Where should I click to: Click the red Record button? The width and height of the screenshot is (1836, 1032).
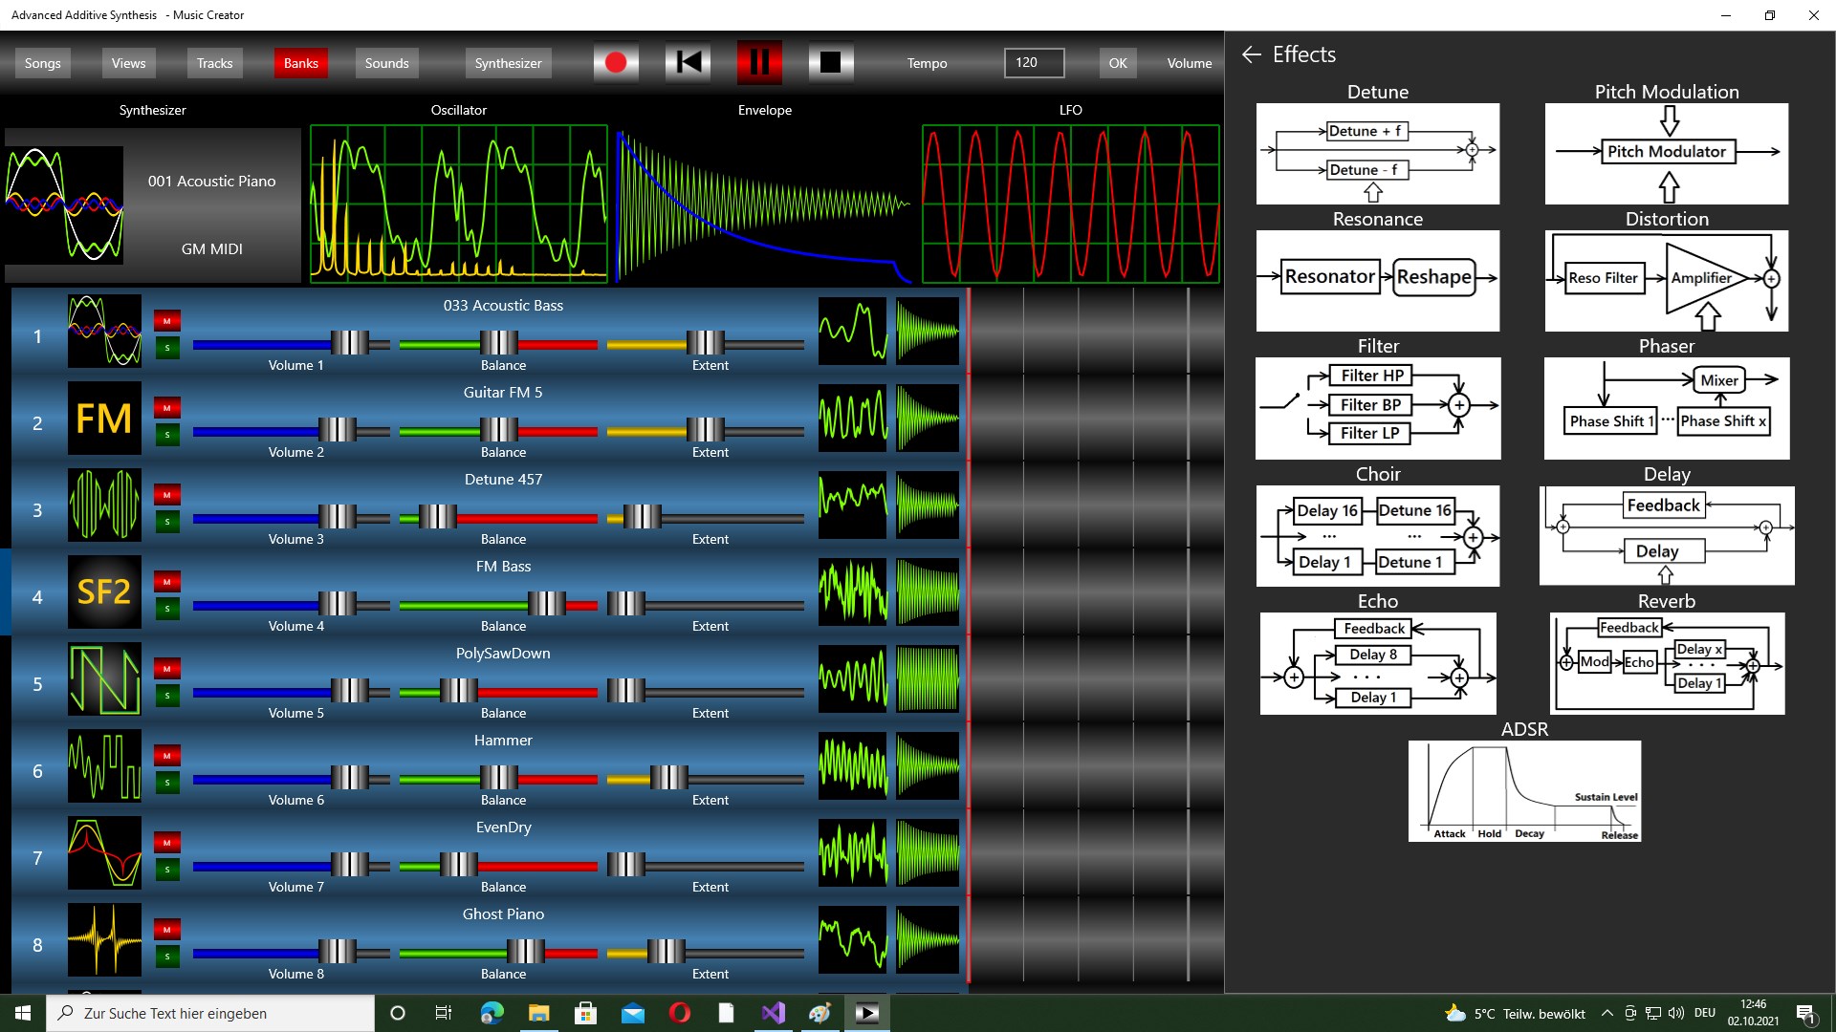click(616, 63)
